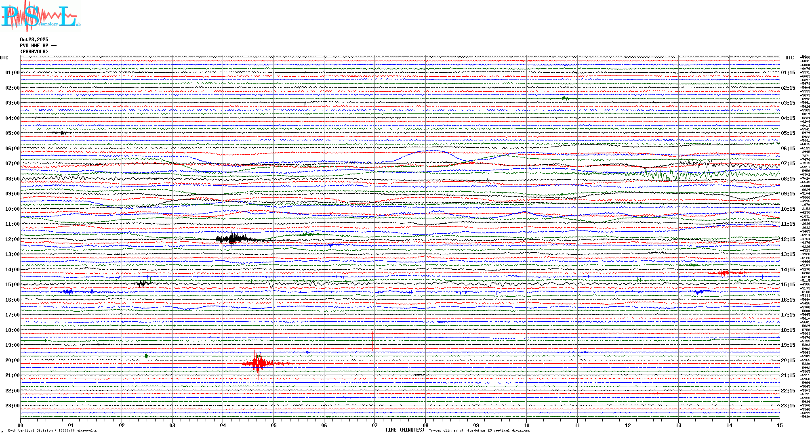Click the TIME (MINUTES) axis title
This screenshot has width=812, height=436.
tap(404, 430)
